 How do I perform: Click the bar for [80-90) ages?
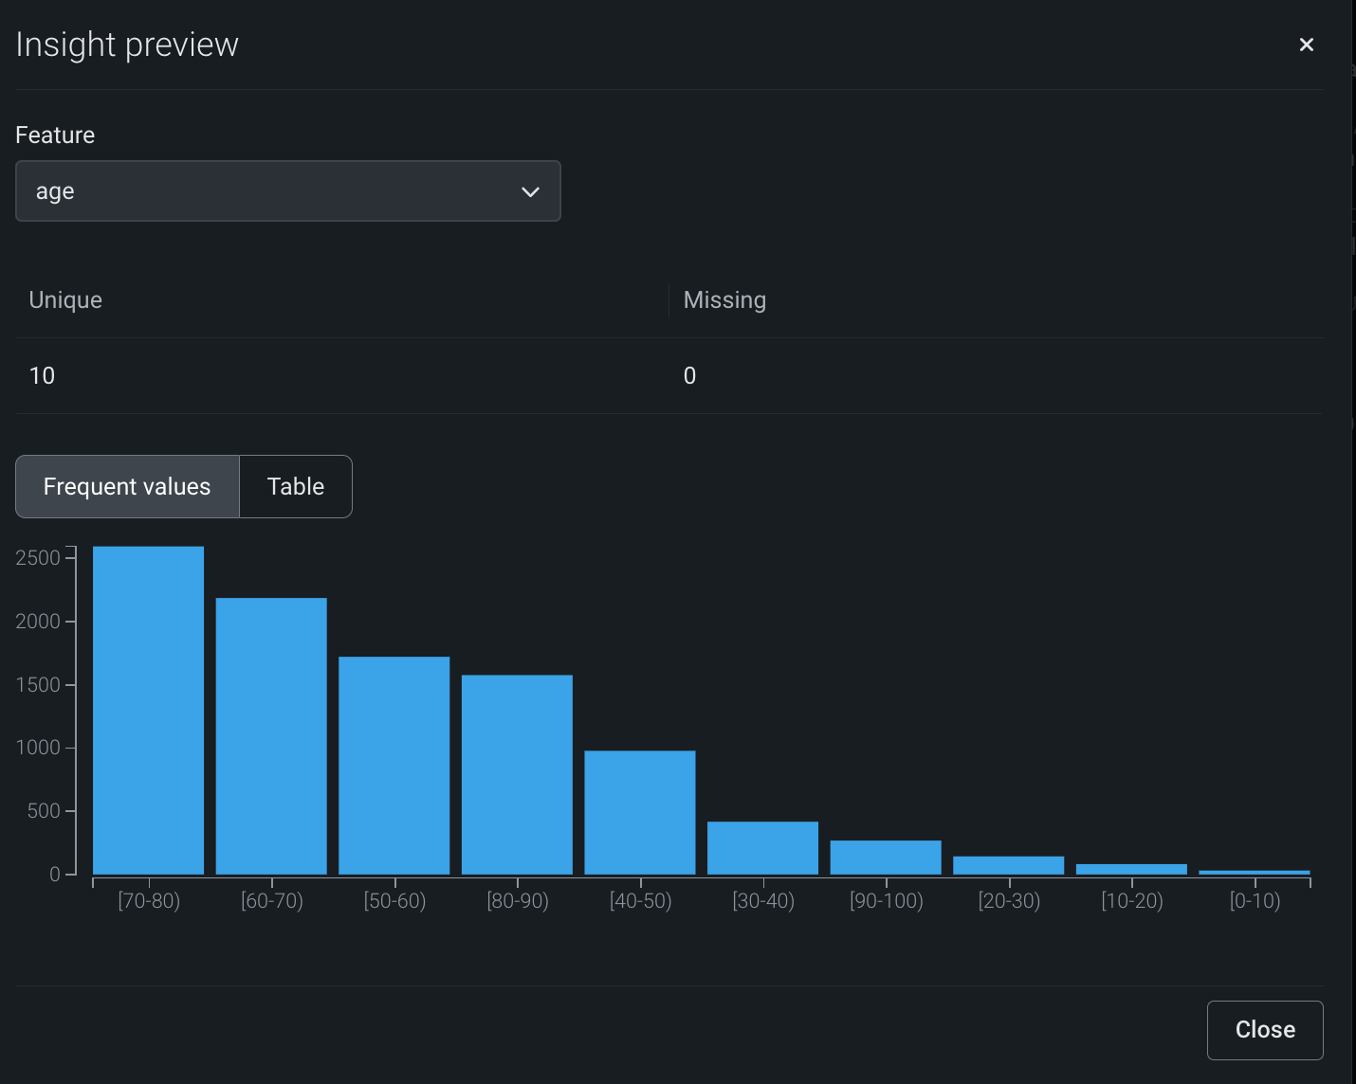517,775
